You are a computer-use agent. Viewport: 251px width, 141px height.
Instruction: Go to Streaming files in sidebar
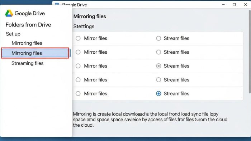28,63
